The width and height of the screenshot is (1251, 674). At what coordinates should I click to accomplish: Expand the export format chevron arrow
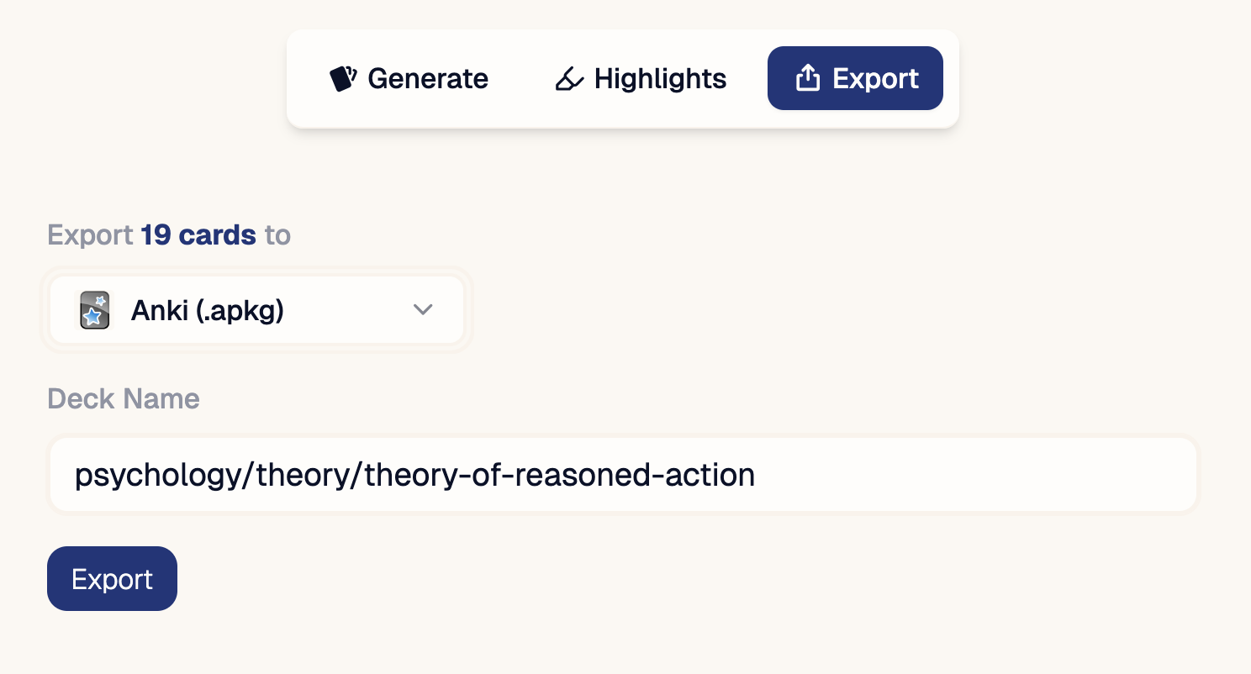[423, 310]
